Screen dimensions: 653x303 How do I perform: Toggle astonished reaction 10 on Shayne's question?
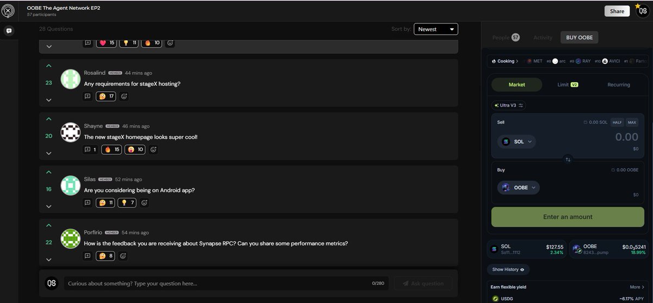point(135,149)
